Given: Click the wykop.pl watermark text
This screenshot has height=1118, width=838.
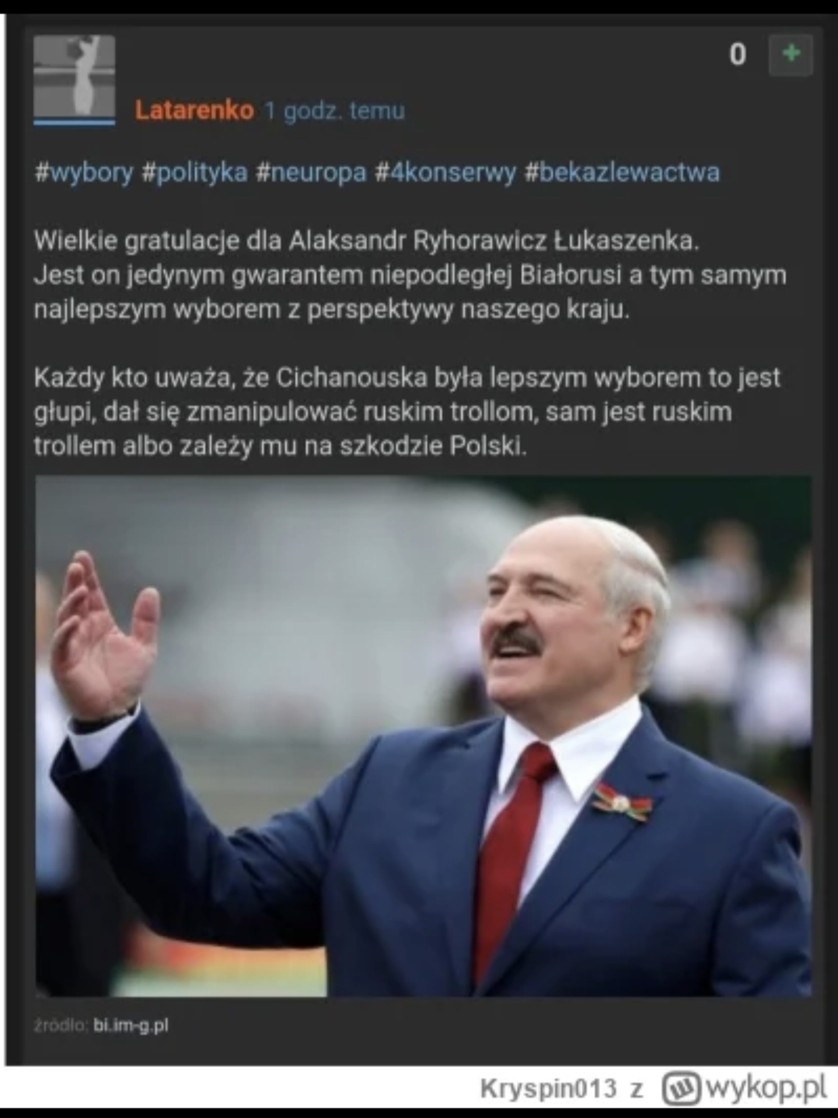Looking at the screenshot, I should pos(766,1088).
